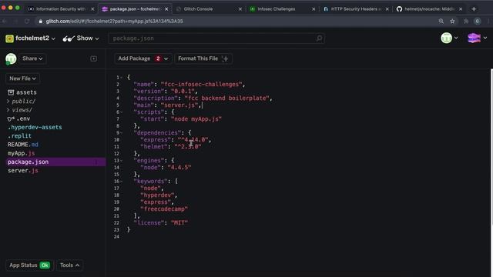Open the user avatar menu at top right

tap(449, 38)
